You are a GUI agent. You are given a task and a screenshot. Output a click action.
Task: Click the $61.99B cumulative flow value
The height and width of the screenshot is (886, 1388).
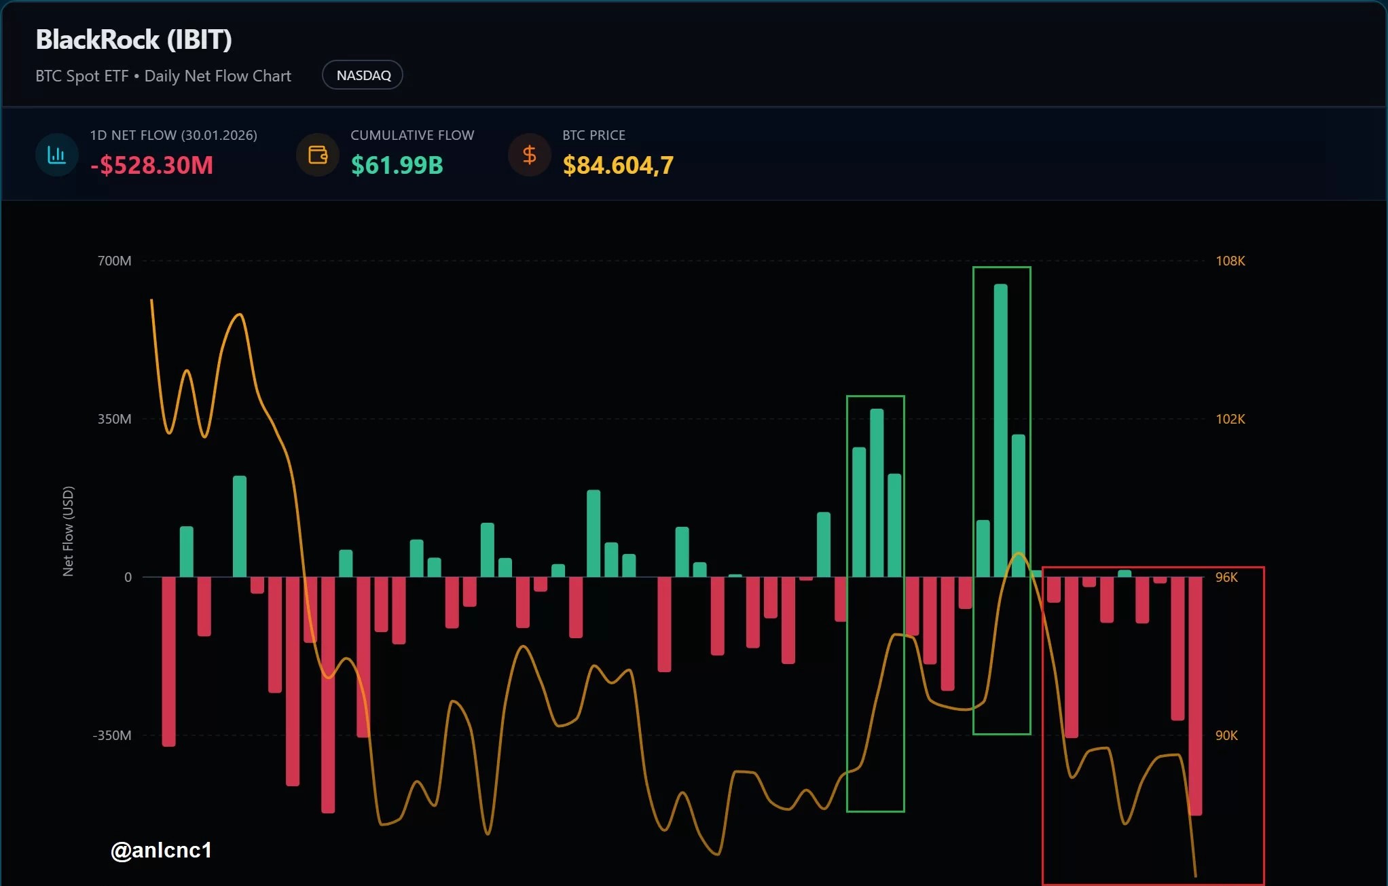pos(397,165)
